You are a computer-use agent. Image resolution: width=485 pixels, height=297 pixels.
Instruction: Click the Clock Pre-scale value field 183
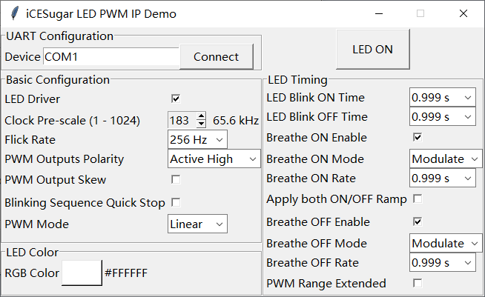[x=182, y=120]
